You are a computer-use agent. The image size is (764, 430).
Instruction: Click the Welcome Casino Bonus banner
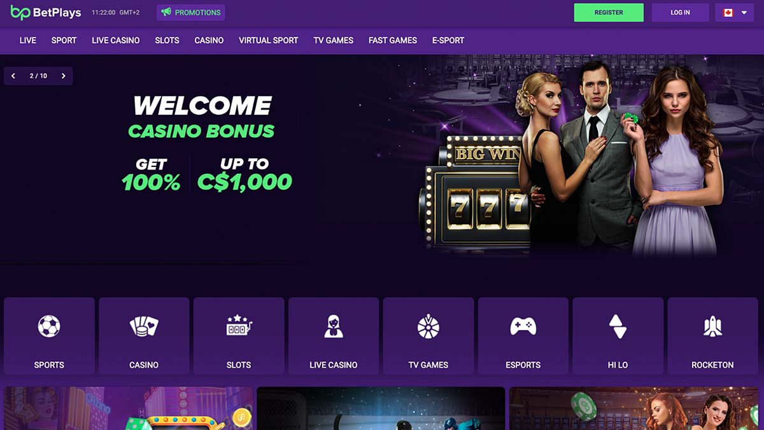(382, 159)
